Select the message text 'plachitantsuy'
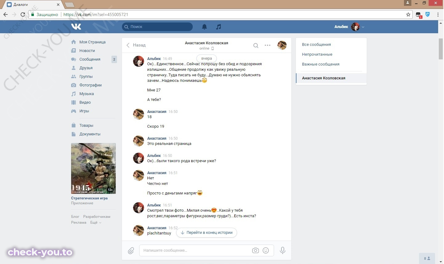444x264 pixels. coord(159,233)
